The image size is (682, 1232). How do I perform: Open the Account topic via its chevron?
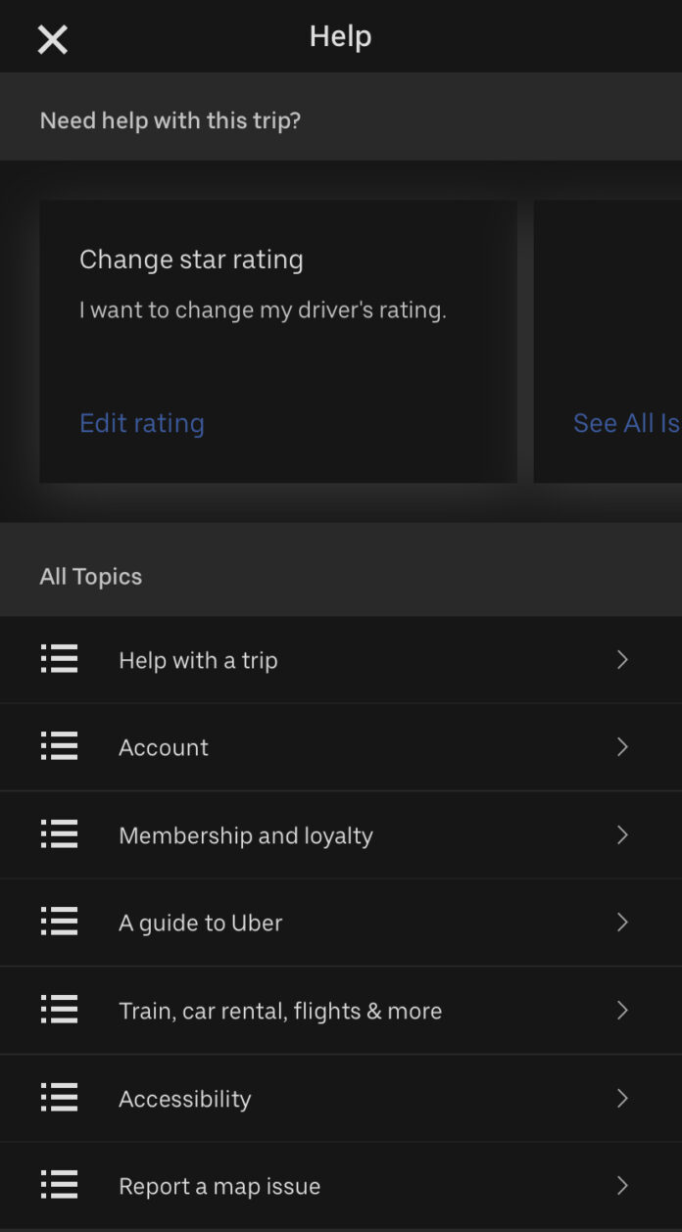point(623,746)
